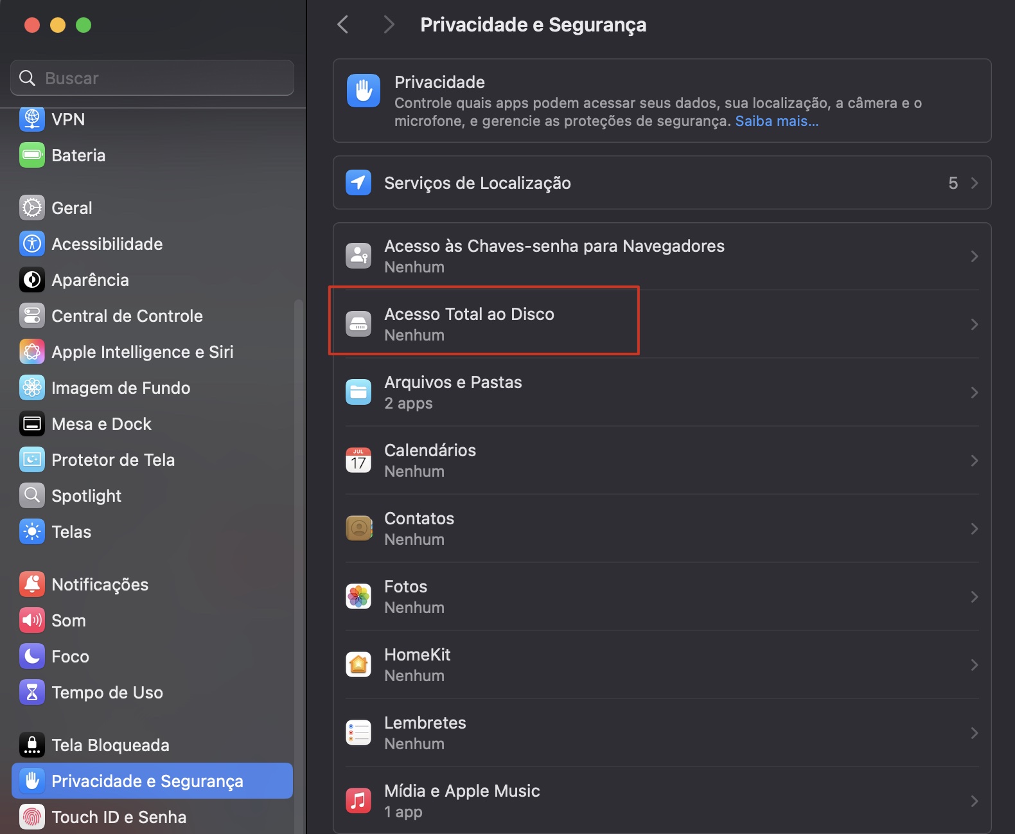
Task: Open the Tempo de Uso hourglass icon
Action: [x=32, y=692]
